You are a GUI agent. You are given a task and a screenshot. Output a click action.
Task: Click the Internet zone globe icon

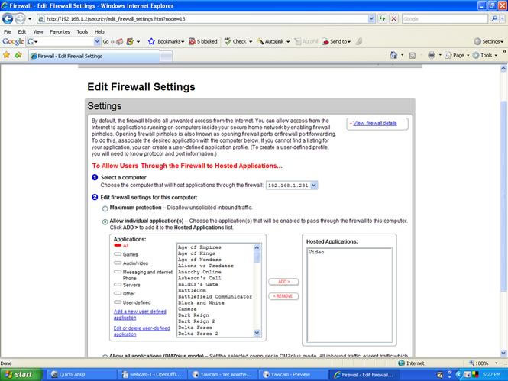[x=401, y=363]
